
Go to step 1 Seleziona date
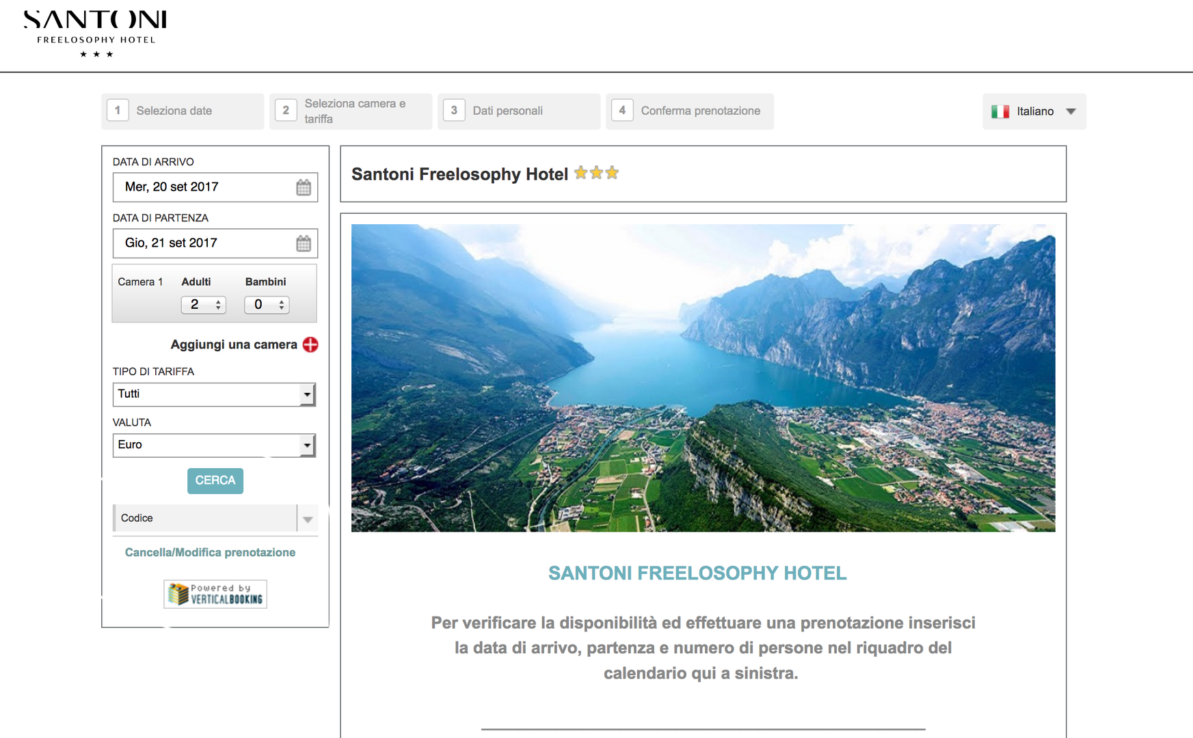coord(183,111)
